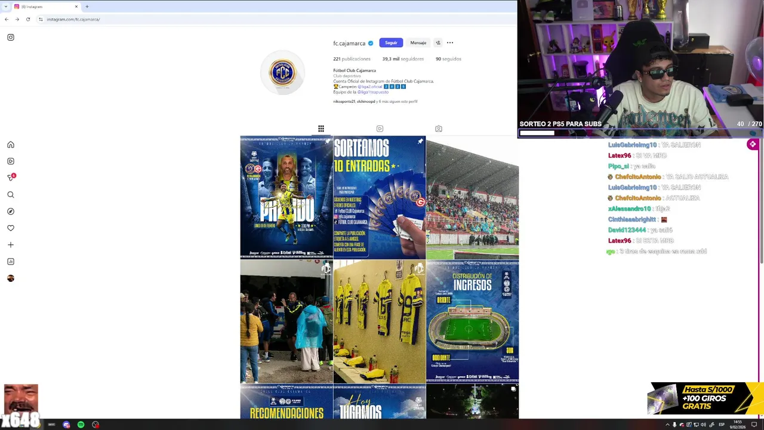Show similar accounts suggestion button
This screenshot has height=430, width=764.
(x=438, y=43)
